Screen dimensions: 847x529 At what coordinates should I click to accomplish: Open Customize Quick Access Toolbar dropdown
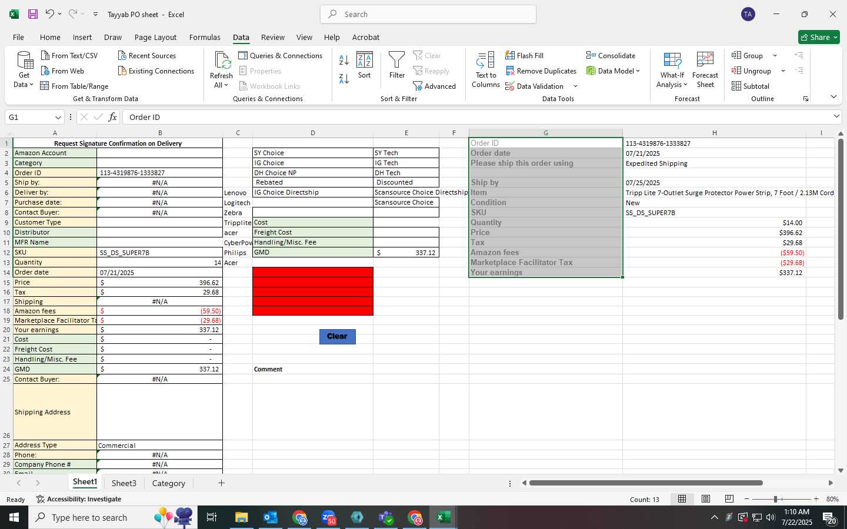[95, 14]
